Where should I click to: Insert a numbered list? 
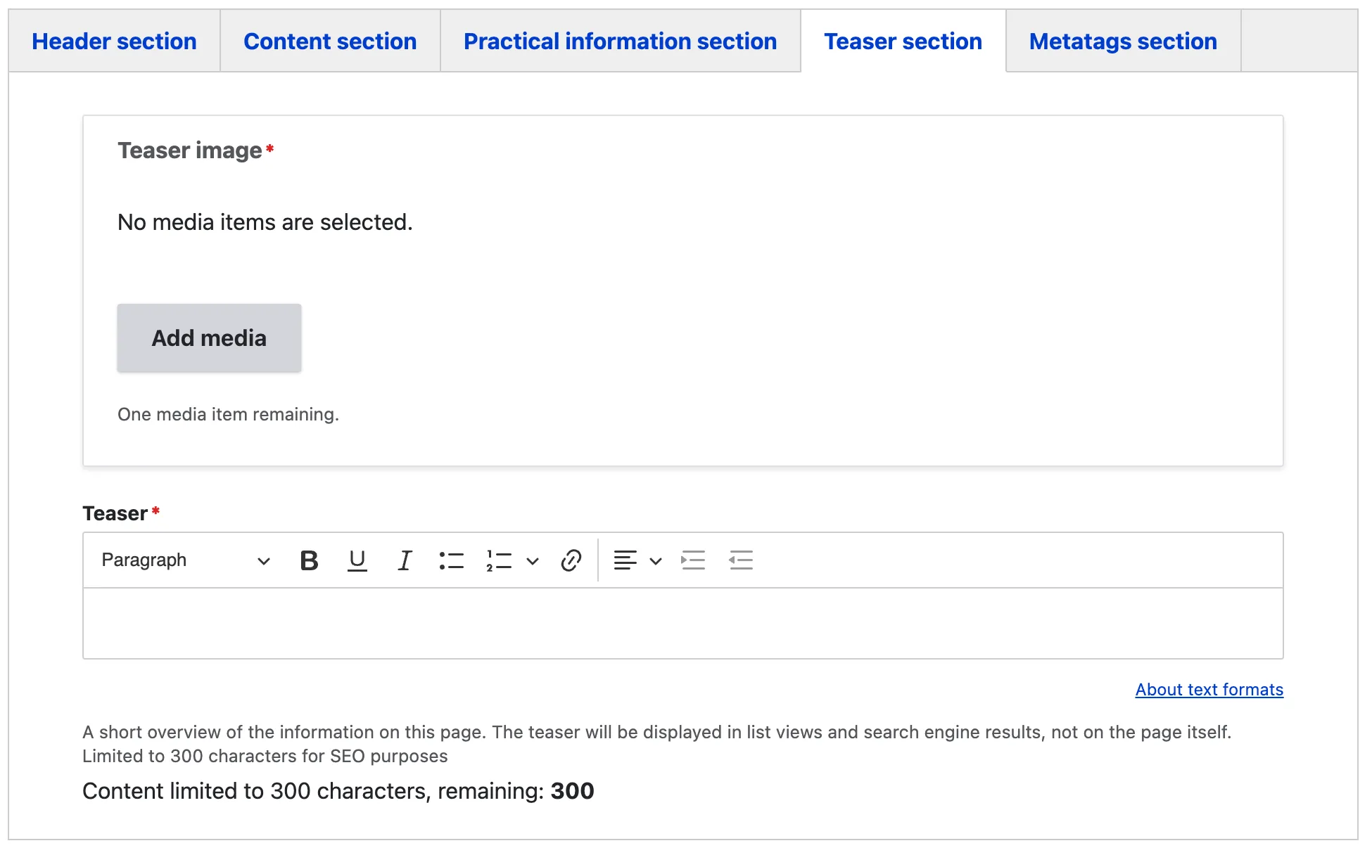(499, 560)
